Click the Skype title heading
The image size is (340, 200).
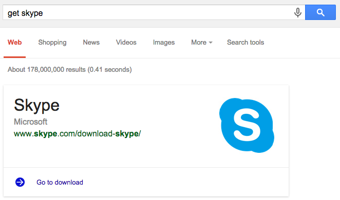36,106
